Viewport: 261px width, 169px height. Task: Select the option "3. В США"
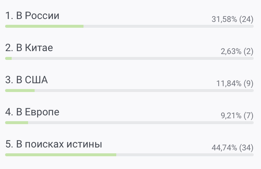click(x=26, y=80)
